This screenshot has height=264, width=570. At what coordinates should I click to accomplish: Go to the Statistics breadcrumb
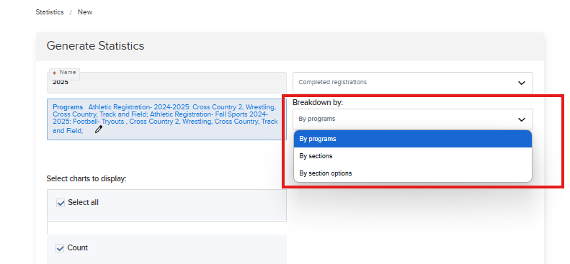click(50, 12)
